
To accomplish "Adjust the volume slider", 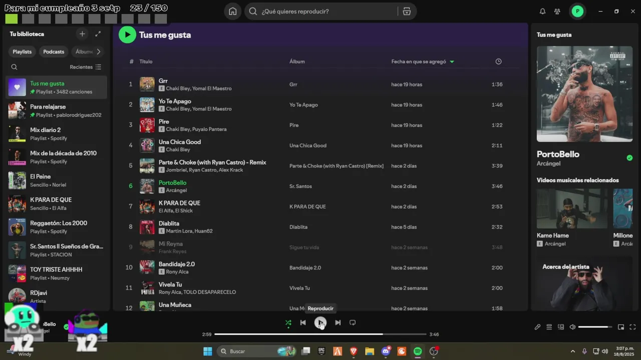I will click(595, 327).
